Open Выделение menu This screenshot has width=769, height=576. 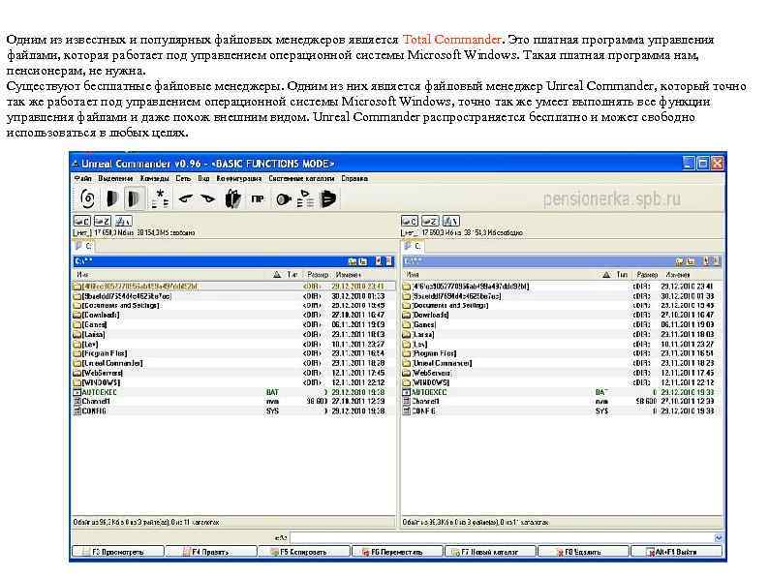[115, 178]
